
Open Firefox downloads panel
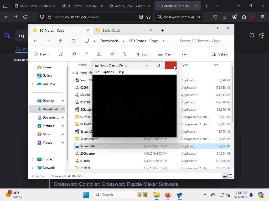[225, 17]
